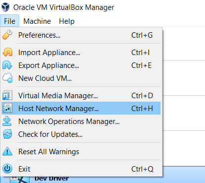Click the Exit power icon
The height and width of the screenshot is (183, 205).
click(x=7, y=169)
